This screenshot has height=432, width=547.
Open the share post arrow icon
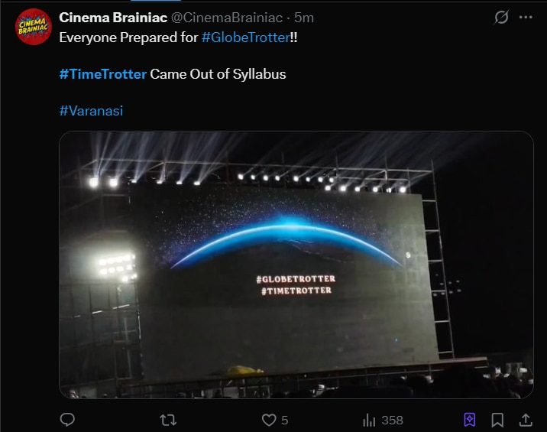[526, 420]
